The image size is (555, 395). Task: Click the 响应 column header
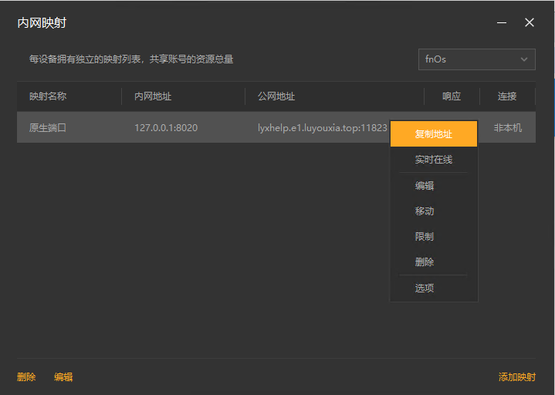click(452, 96)
